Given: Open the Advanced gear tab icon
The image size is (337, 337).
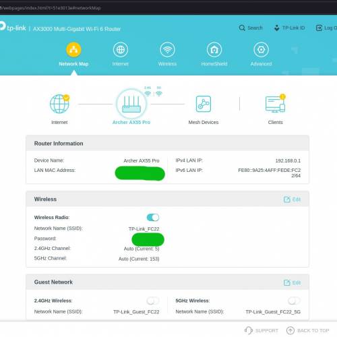Looking at the screenshot, I should [261, 50].
